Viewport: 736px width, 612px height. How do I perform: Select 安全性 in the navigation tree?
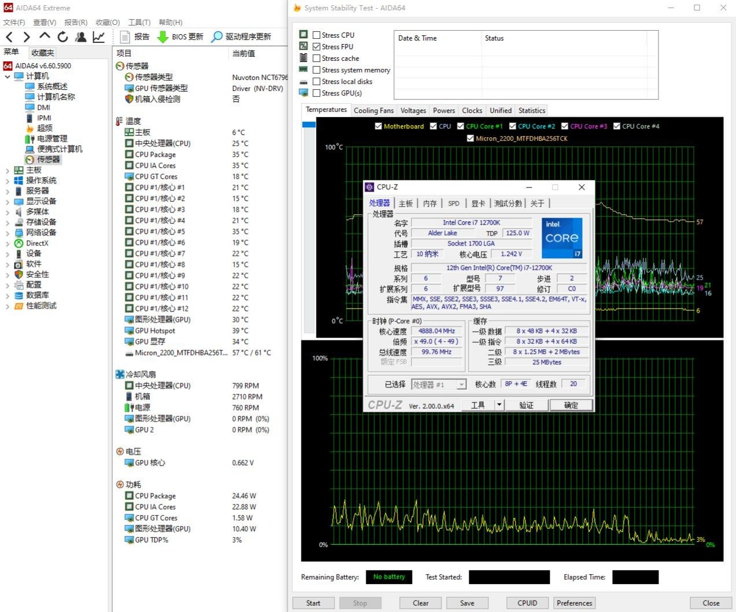pyautogui.click(x=38, y=274)
